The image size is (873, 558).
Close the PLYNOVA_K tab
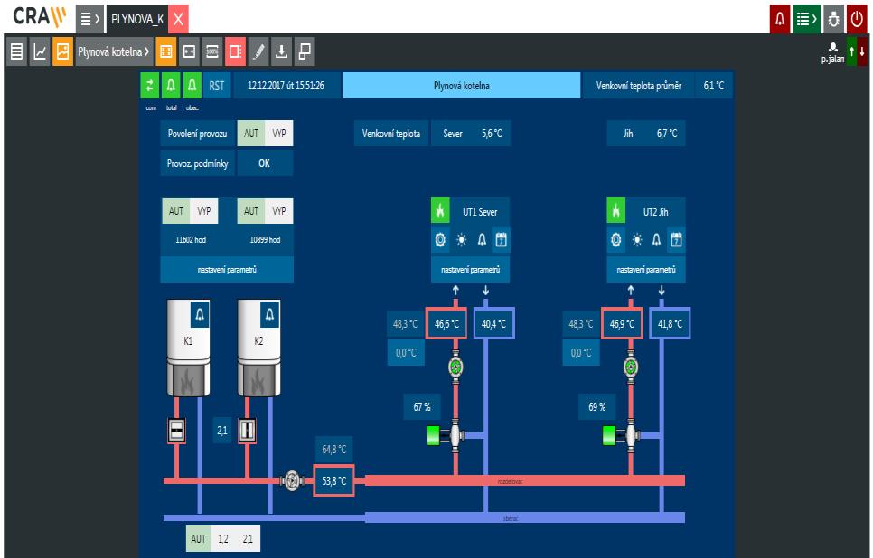click(x=178, y=20)
